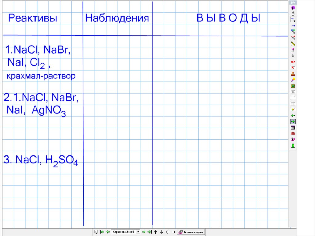The image size is (315, 236).
Task: Select the '1.NaCl, NaBr,' text line
Action: [38, 50]
